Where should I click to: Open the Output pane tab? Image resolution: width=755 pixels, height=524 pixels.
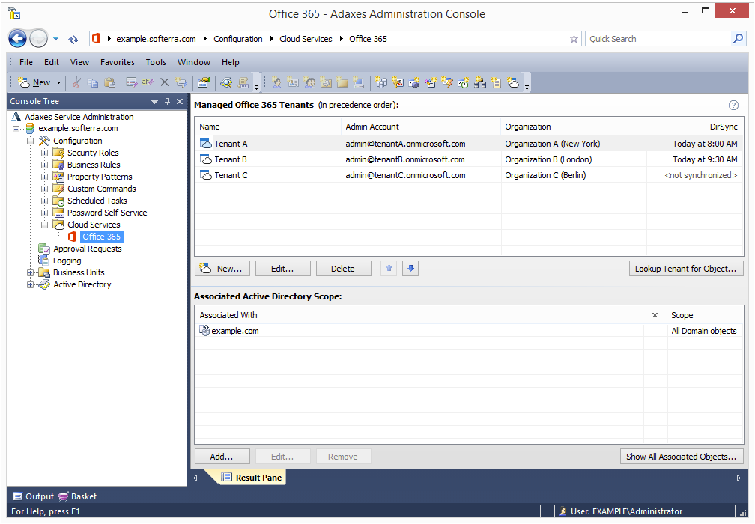pyautogui.click(x=33, y=496)
